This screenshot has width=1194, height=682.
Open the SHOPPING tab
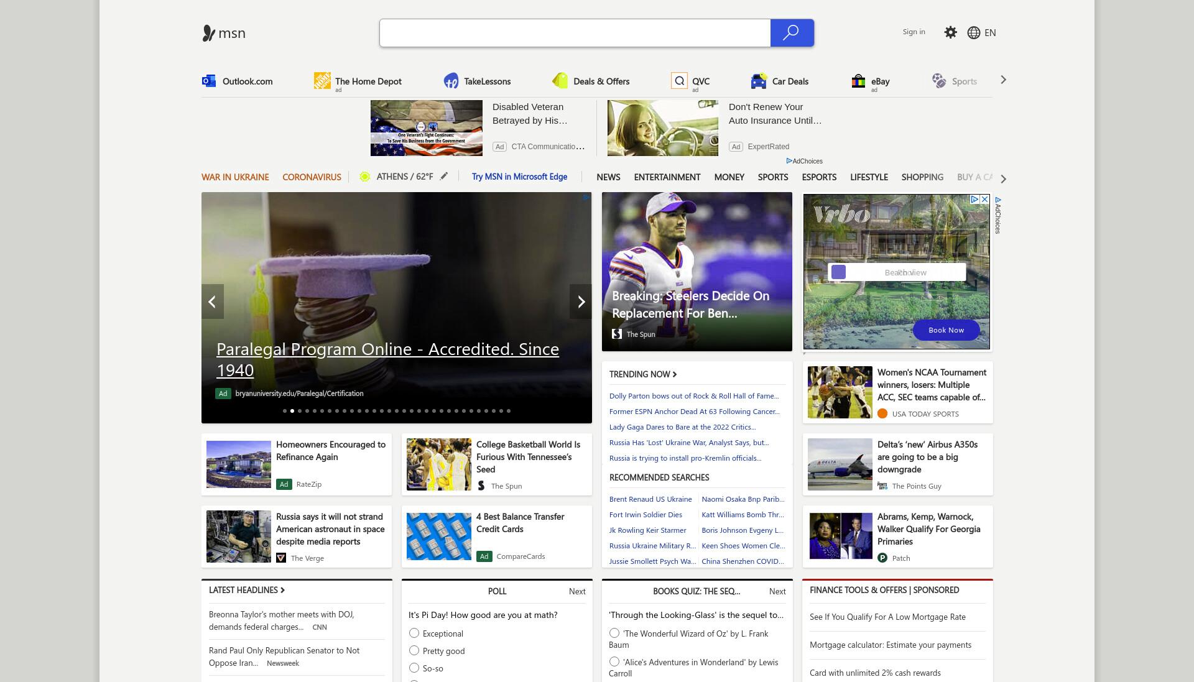click(922, 177)
